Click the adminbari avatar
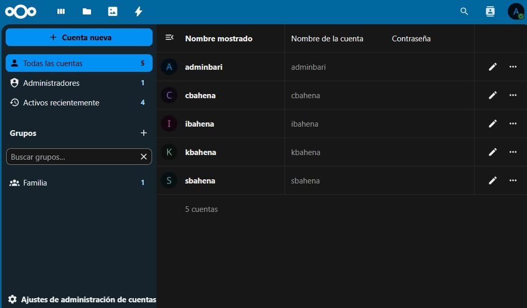This screenshot has width=527, height=308. coord(169,67)
